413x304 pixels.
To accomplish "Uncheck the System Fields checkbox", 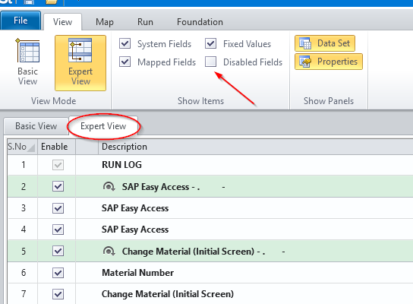I will coord(125,43).
